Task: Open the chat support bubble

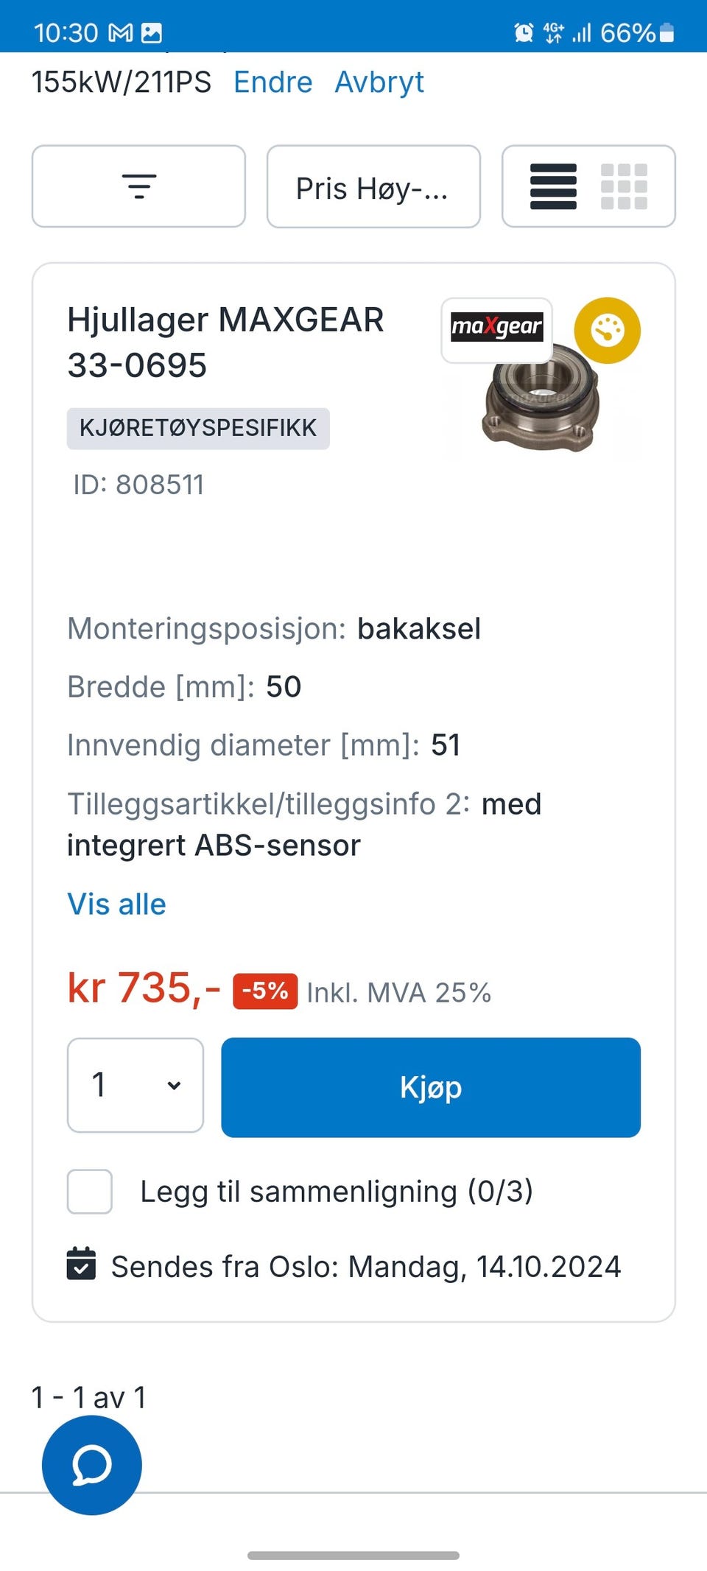Action: click(x=92, y=1465)
